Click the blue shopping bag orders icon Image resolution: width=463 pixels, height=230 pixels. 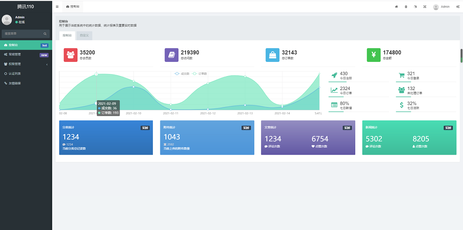[x=273, y=55]
